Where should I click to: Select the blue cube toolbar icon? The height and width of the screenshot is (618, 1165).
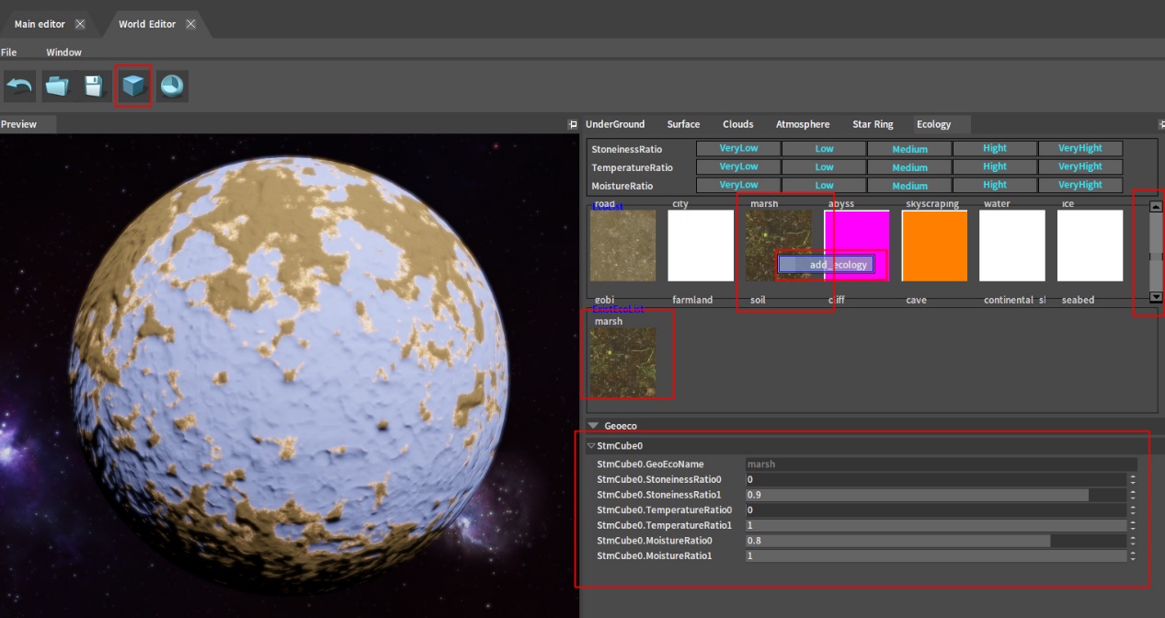click(133, 86)
